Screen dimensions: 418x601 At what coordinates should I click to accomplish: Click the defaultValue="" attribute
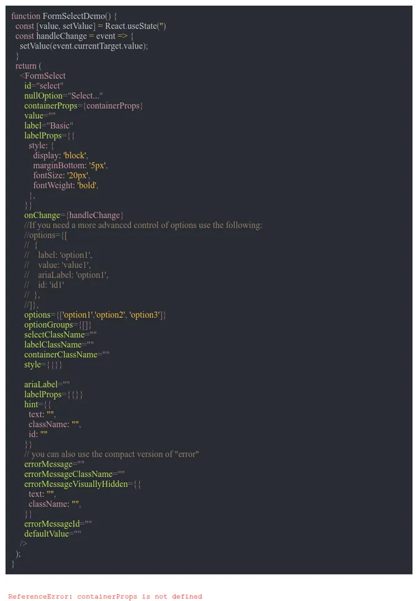point(52,534)
